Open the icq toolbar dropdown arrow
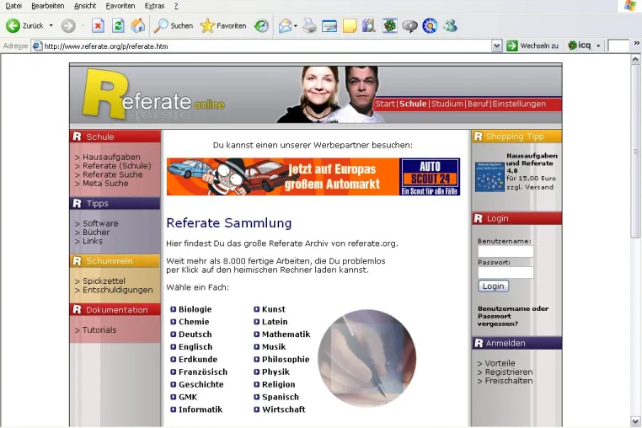This screenshot has height=428, width=642. [x=598, y=45]
